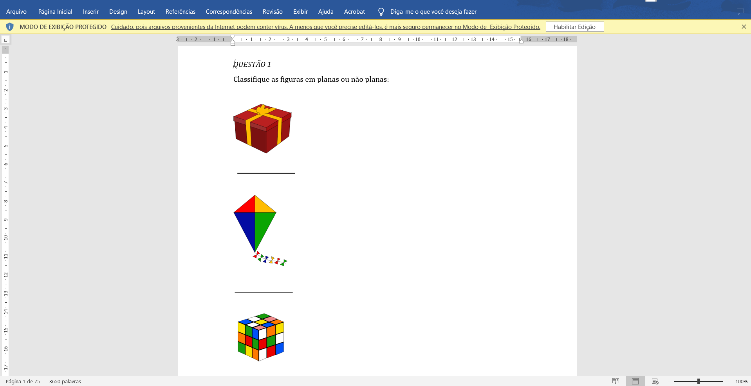This screenshot has width=751, height=386.
Task: Open word count '3650 palavras'
Action: (x=65, y=381)
